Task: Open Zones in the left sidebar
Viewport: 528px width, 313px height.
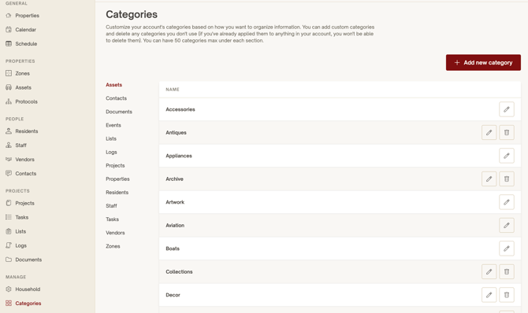Action: pos(17,73)
